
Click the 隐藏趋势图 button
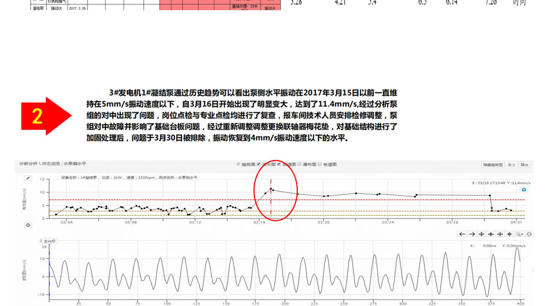[x=493, y=165]
